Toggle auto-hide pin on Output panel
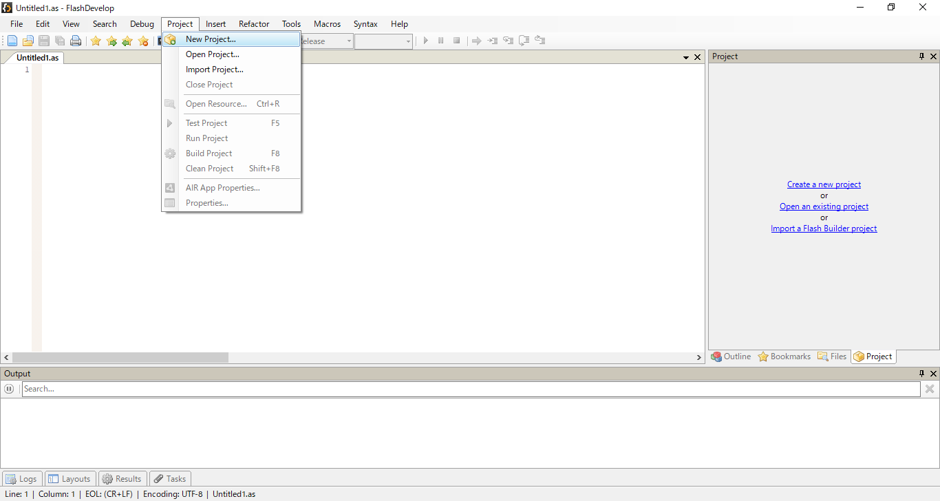The height and width of the screenshot is (501, 940). click(921, 374)
